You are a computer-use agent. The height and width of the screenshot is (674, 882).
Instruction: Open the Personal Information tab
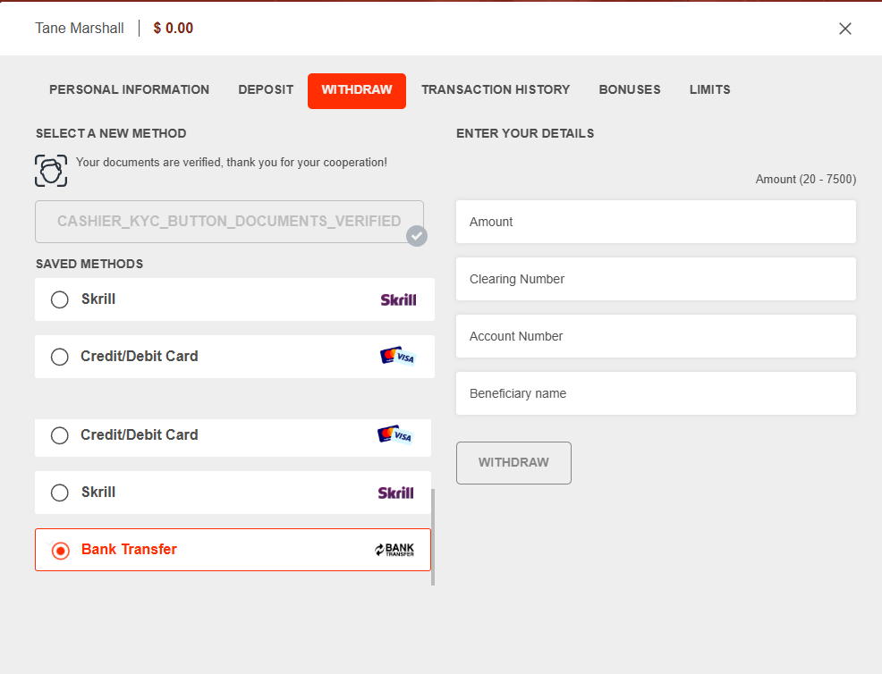pyautogui.click(x=129, y=90)
